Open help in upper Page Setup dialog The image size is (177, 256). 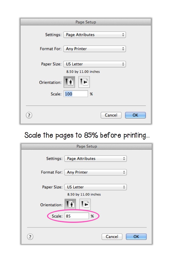tap(29, 115)
